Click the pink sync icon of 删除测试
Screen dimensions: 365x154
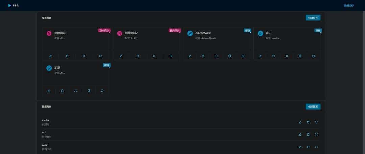(49, 33)
